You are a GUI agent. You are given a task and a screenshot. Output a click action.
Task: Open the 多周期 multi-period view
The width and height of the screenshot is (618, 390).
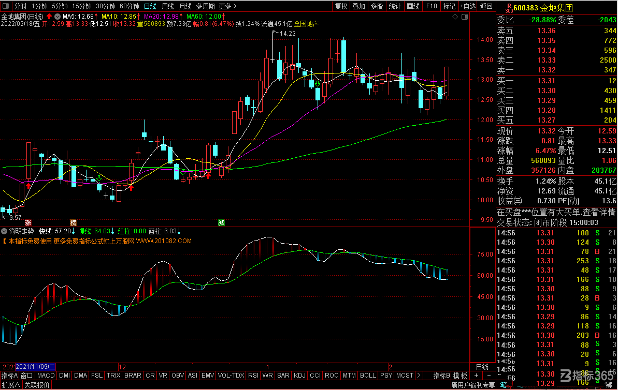205,6
